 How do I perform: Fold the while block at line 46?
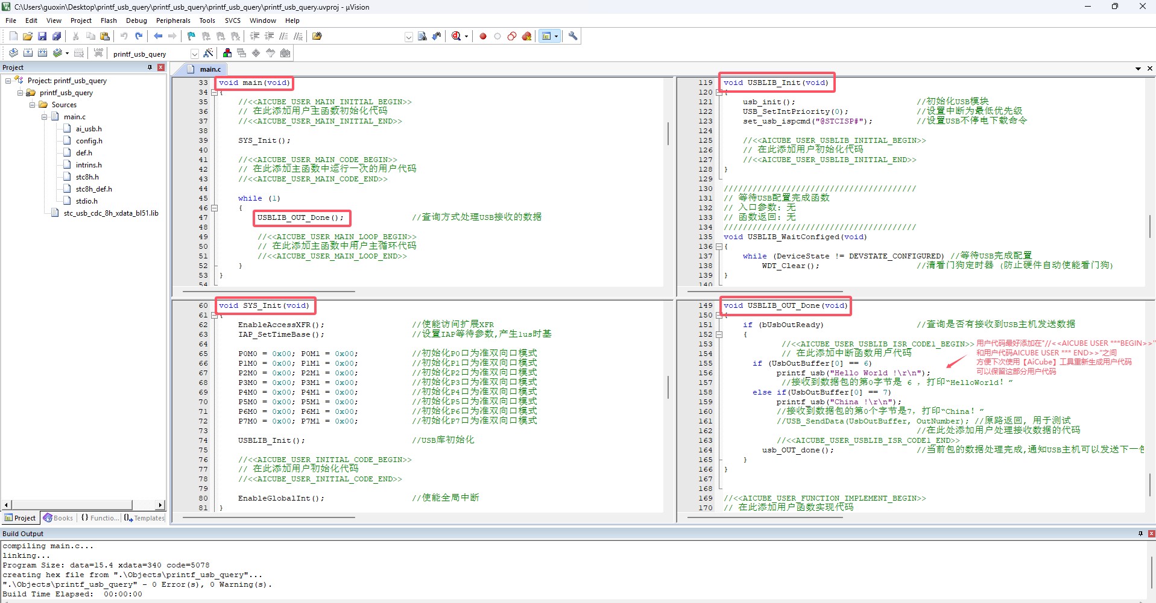(x=214, y=208)
